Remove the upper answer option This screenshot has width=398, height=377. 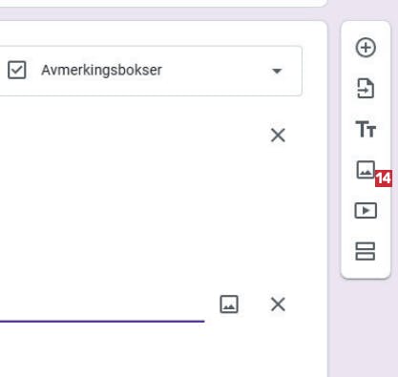pyautogui.click(x=278, y=136)
